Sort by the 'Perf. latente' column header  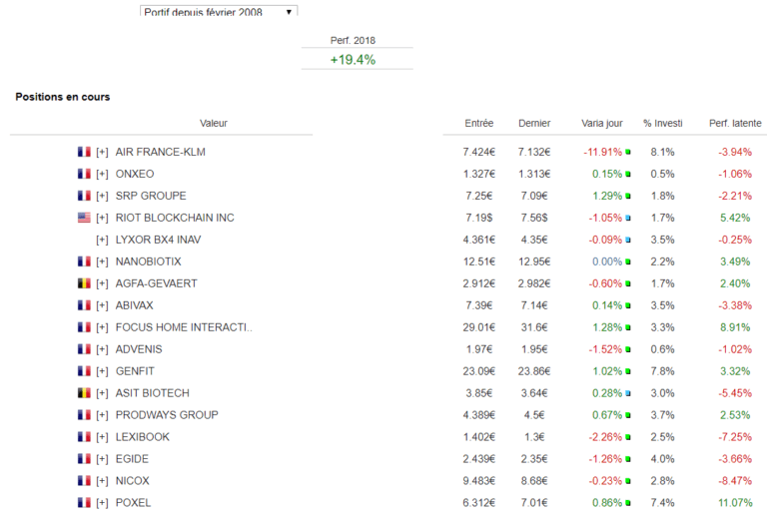tap(734, 124)
